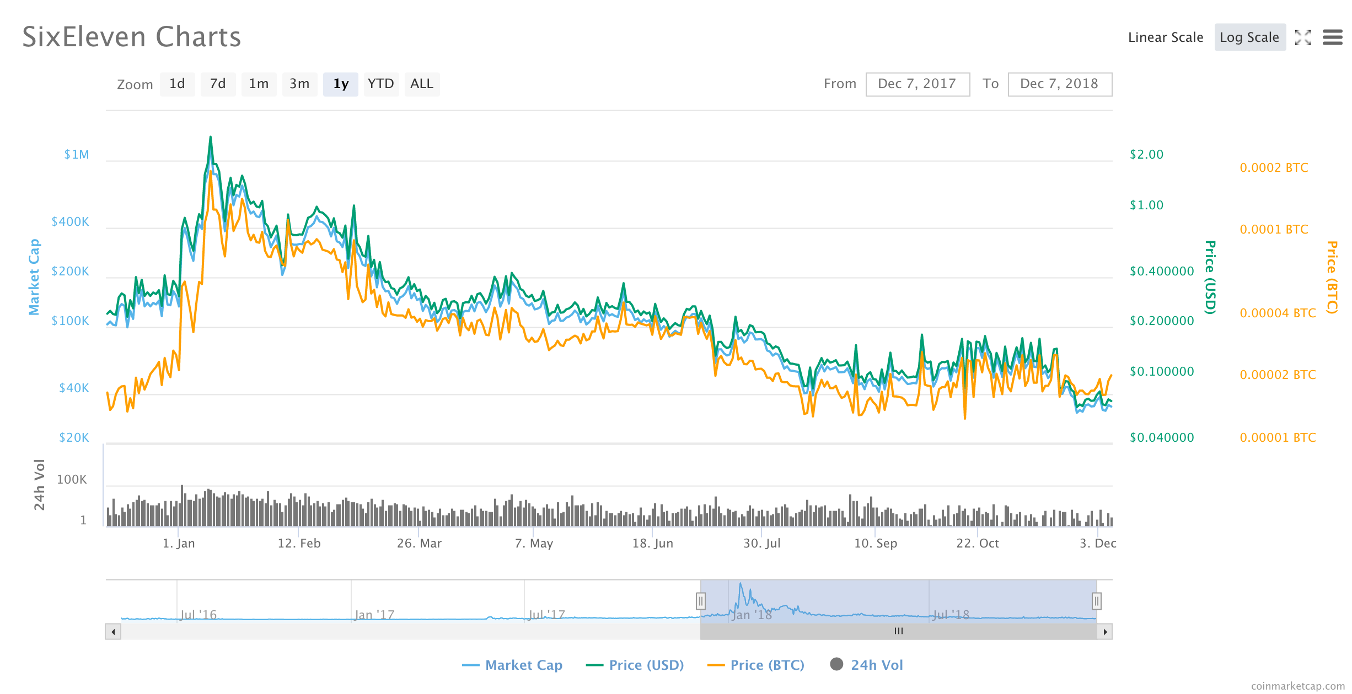Click the From date field
This screenshot has height=694, width=1352.
[x=918, y=84]
